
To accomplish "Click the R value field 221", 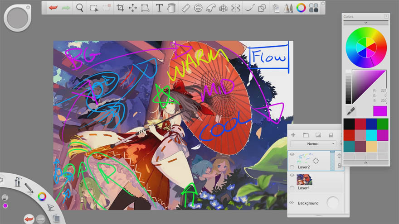I will tap(383, 91).
